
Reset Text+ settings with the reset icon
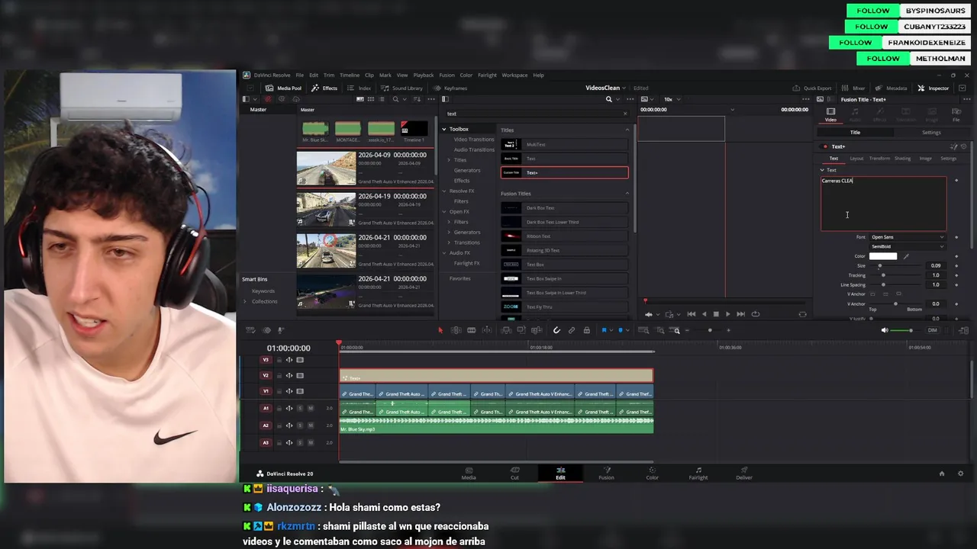coord(963,146)
